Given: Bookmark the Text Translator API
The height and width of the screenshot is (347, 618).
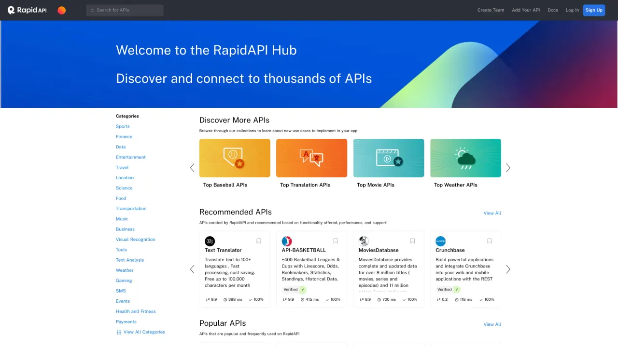Looking at the screenshot, I should point(259,241).
